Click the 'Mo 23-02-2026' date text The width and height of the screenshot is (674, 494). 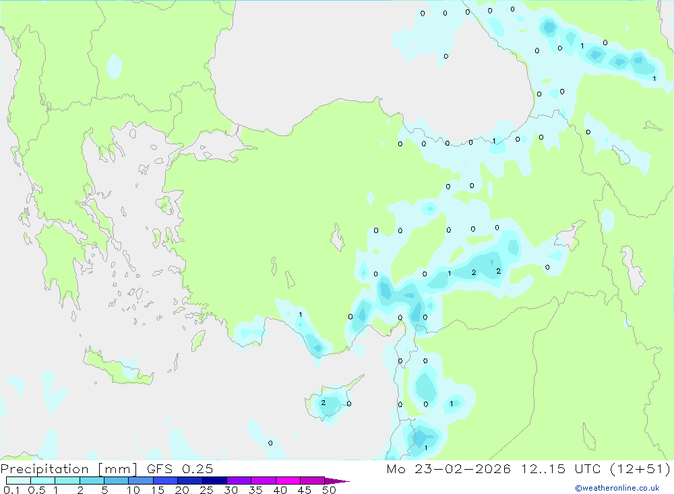(449, 469)
